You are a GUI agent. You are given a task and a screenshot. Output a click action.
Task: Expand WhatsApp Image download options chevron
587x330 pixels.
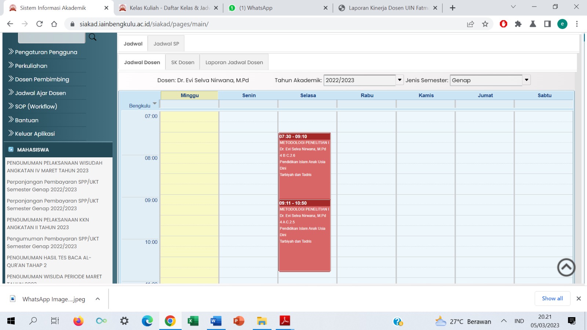pyautogui.click(x=98, y=299)
